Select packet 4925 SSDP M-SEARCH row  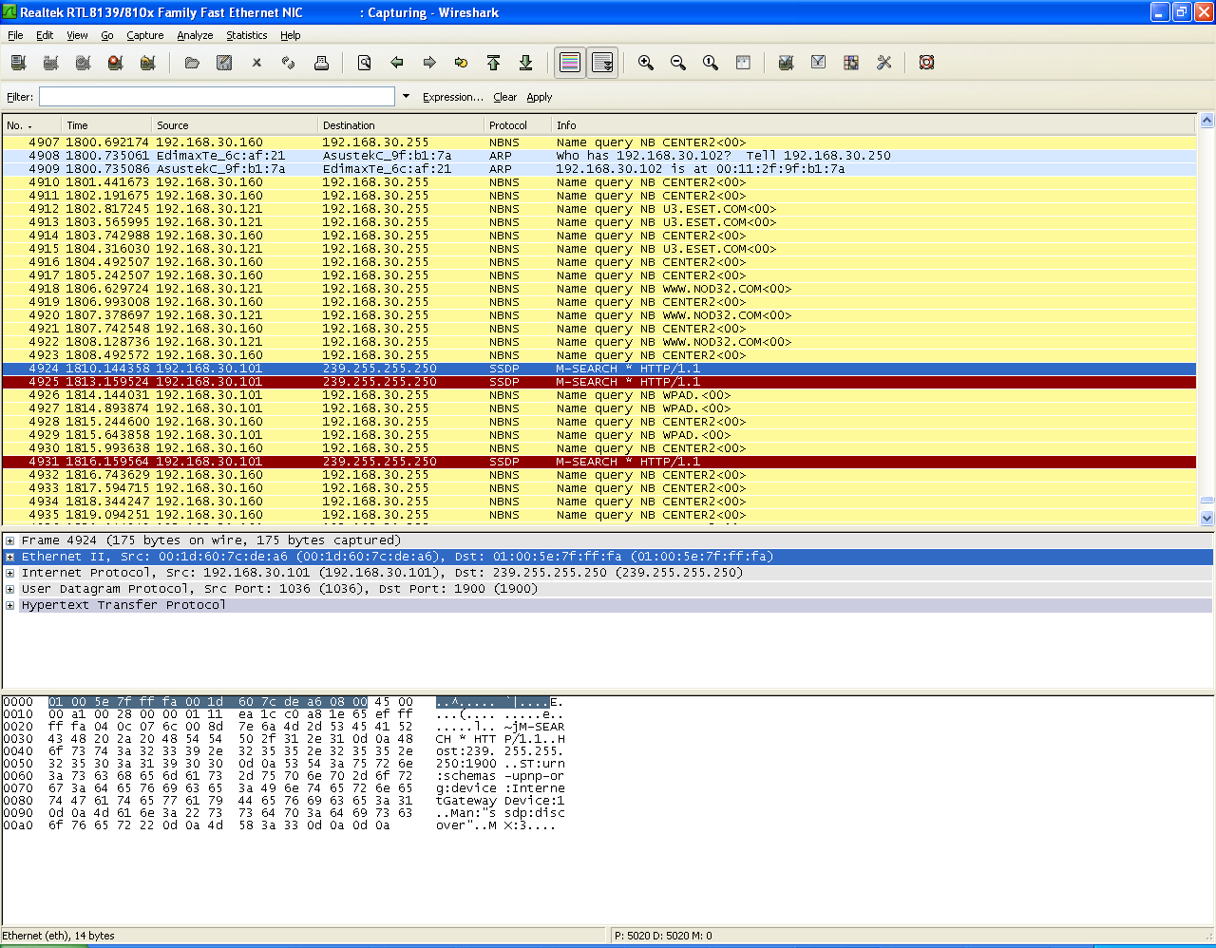(x=598, y=382)
